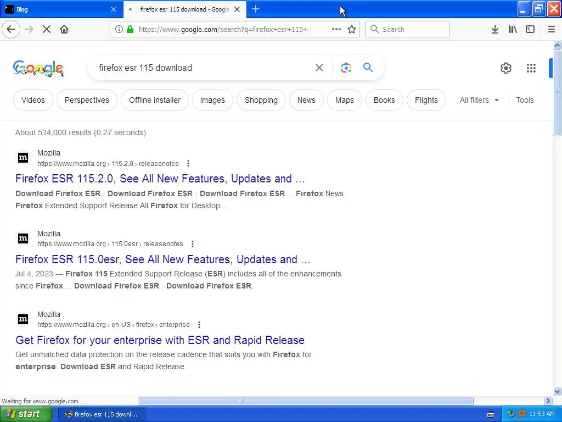Click the keyboard icon in the taskbar
This screenshot has width=562, height=422.
coord(491,414)
